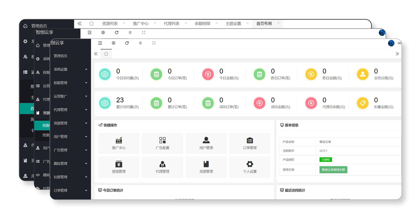
Task: Expand 代理管理 sidebar menu
Action: click(x=70, y=110)
